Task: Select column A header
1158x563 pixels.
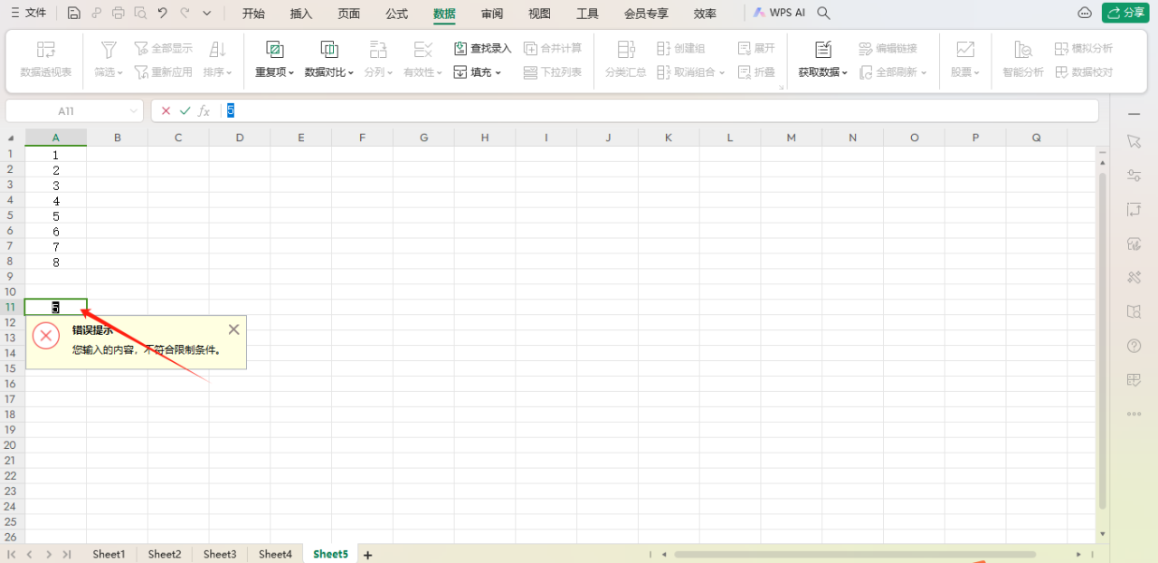Action: coord(56,138)
